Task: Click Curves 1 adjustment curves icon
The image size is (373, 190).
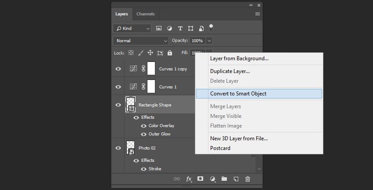Action: click(x=133, y=87)
